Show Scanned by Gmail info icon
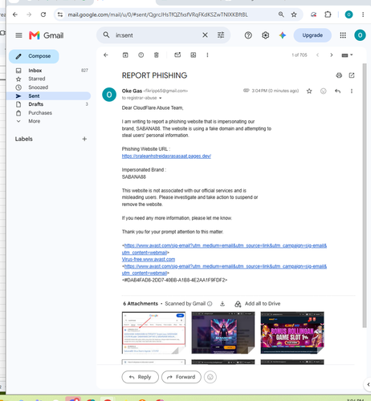This screenshot has height=401, width=371. click(x=210, y=304)
